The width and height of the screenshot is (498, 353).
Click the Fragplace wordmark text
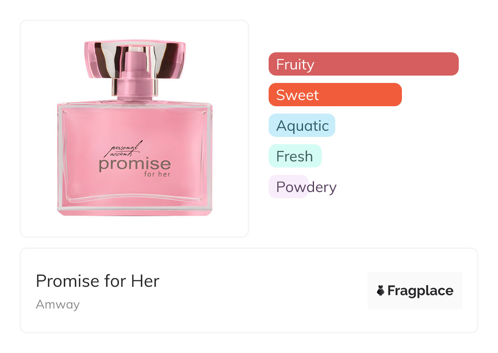tap(420, 291)
